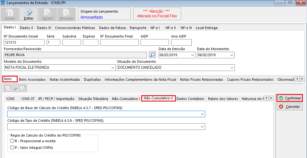Click the Excluir toolbar button
This screenshot has width=307, height=158.
[x=47, y=15]
